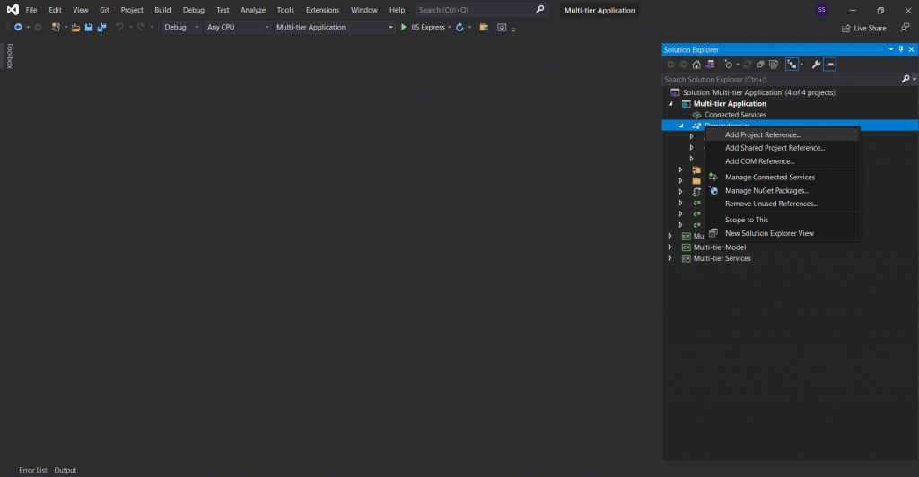Open the Any CPU platform dropdown
919x477 pixels.
237,28
